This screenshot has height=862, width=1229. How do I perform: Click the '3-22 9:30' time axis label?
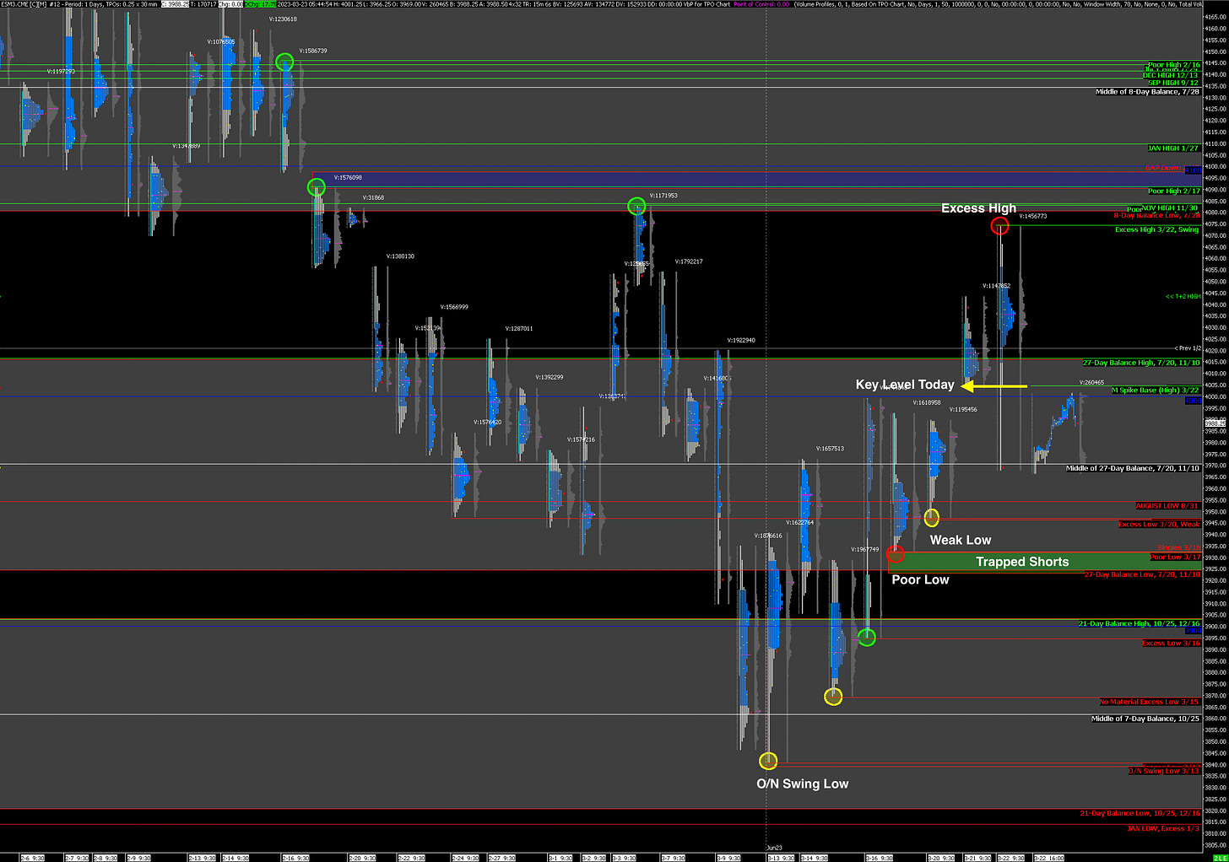click(1013, 858)
